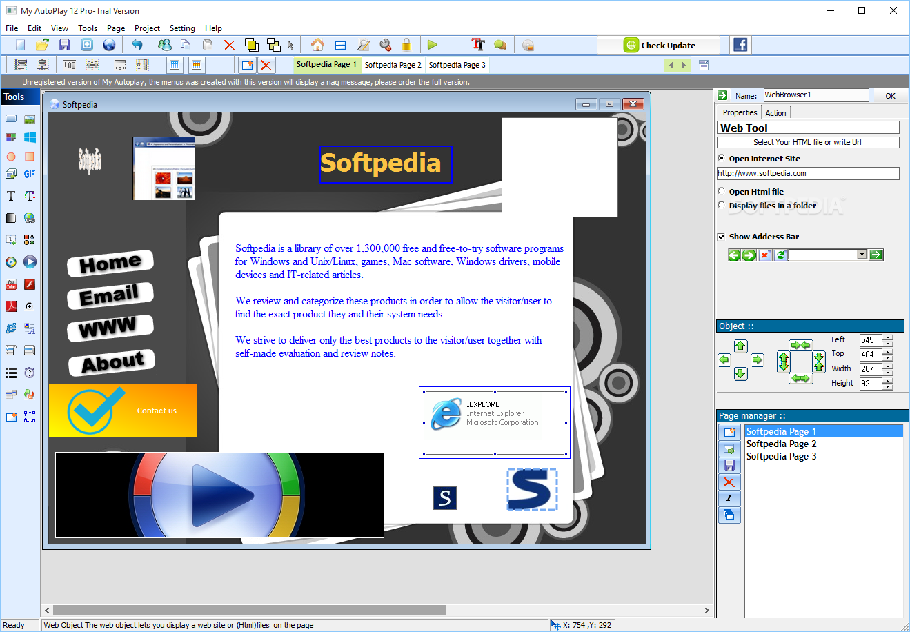
Task: Open the Setting menu
Action: click(x=182, y=28)
